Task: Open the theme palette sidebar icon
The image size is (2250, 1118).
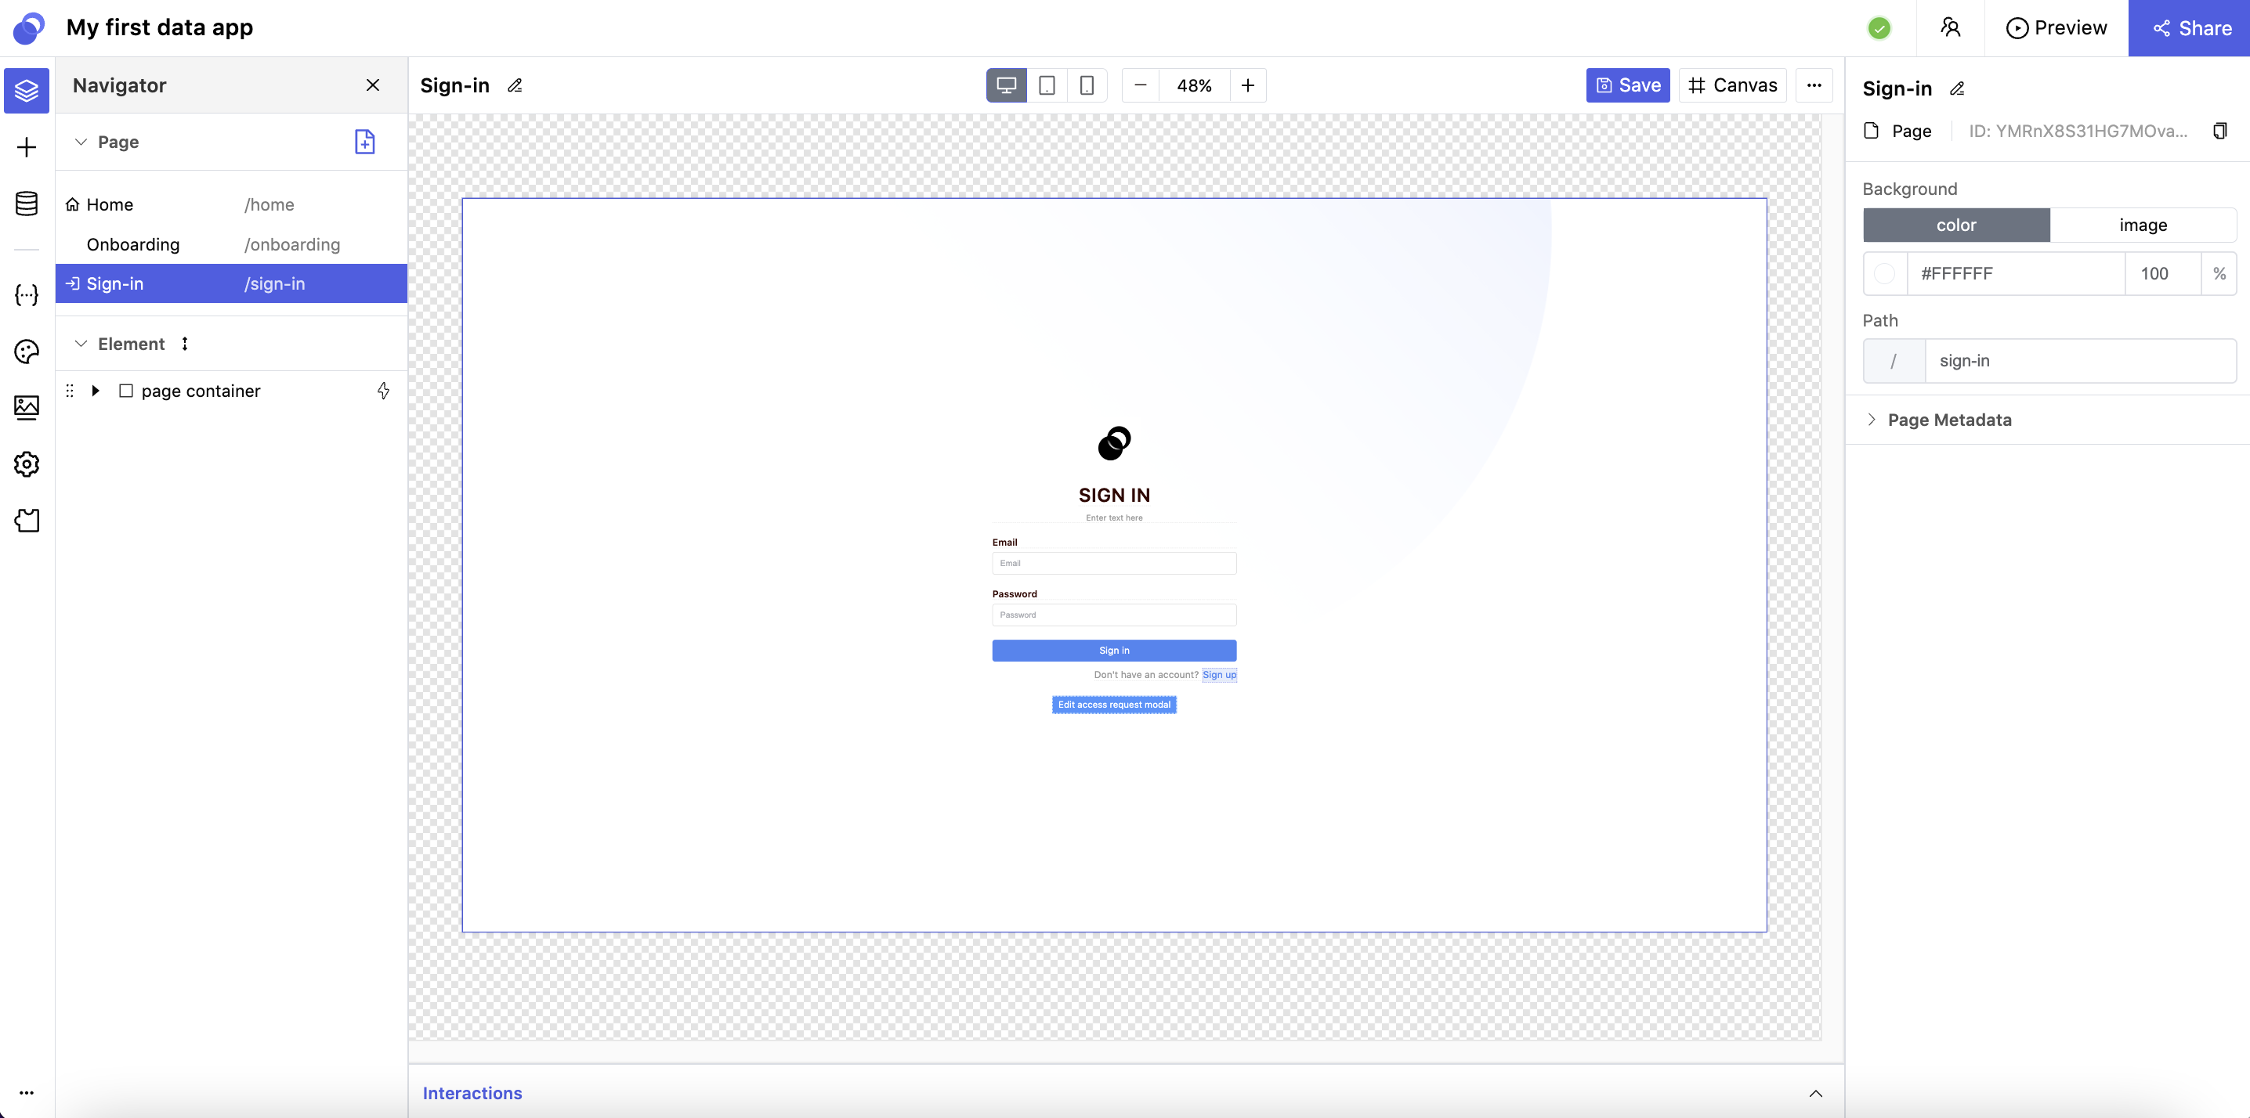Action: [x=26, y=352]
